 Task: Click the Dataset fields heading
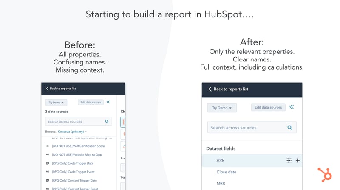coord(221,148)
